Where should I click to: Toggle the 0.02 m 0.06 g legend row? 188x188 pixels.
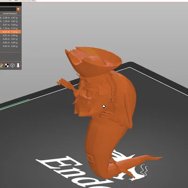(10, 46)
